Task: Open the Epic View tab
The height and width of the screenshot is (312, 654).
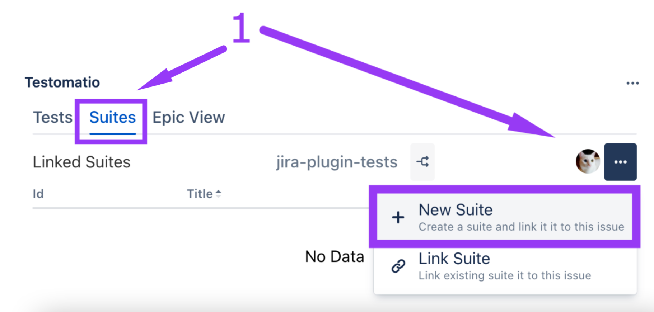Action: point(188,117)
